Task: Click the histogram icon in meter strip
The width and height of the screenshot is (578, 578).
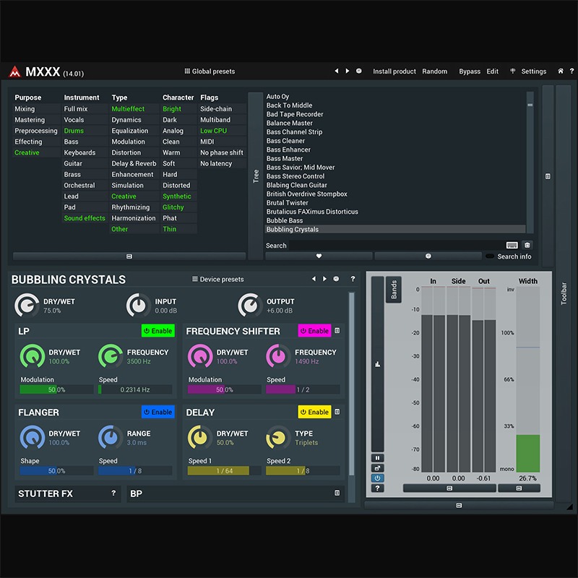Action: coord(377,364)
